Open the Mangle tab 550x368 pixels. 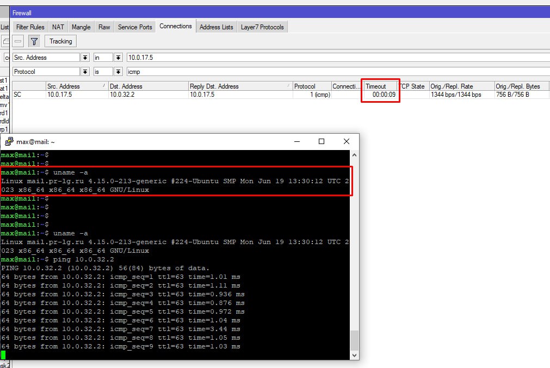point(81,27)
